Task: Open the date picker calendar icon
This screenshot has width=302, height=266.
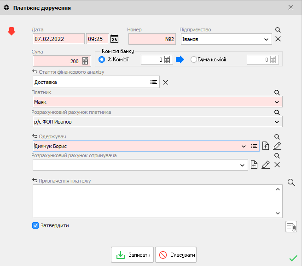Action: 115,39
